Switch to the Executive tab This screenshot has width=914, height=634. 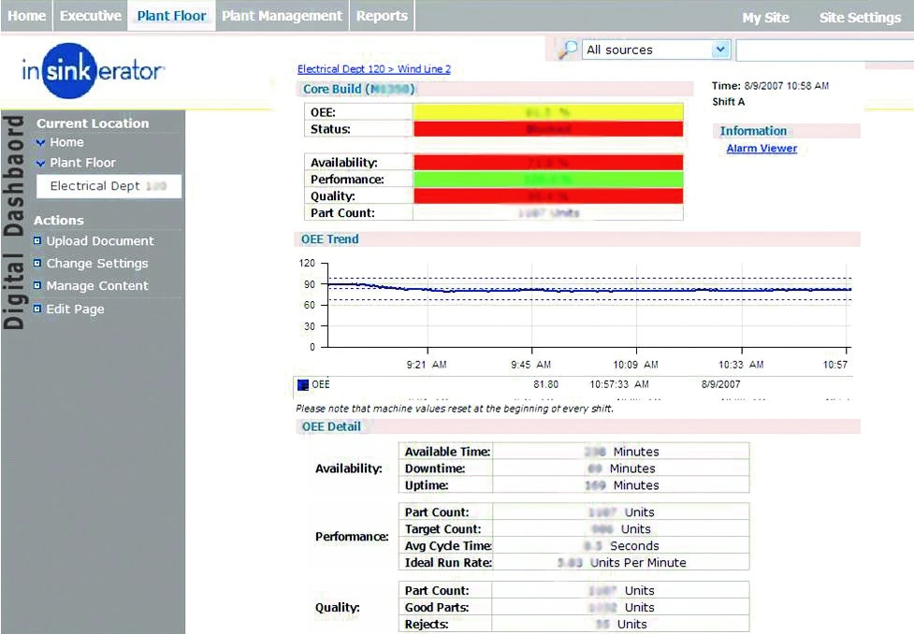point(90,16)
